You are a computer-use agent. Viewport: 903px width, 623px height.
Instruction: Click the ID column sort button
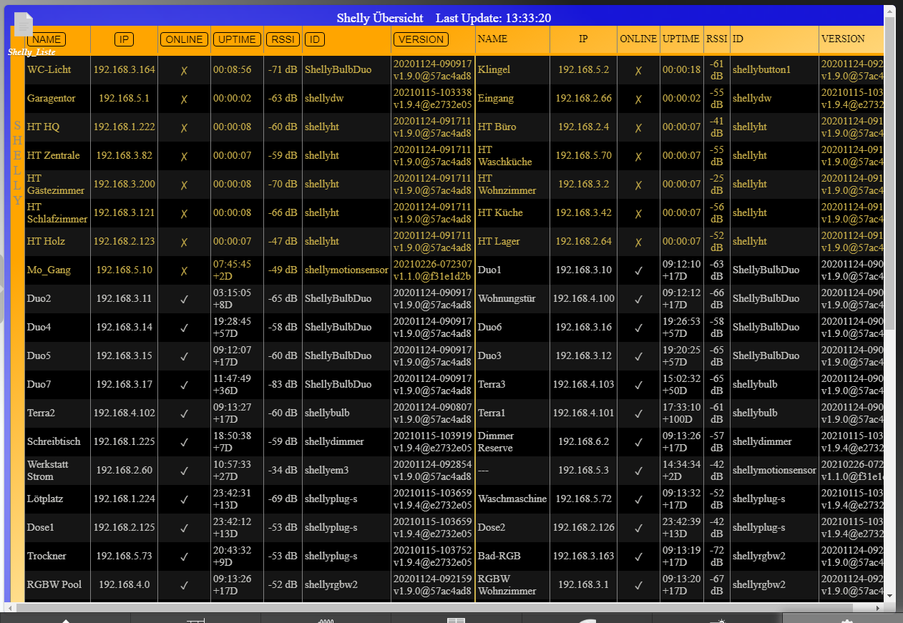coord(313,39)
